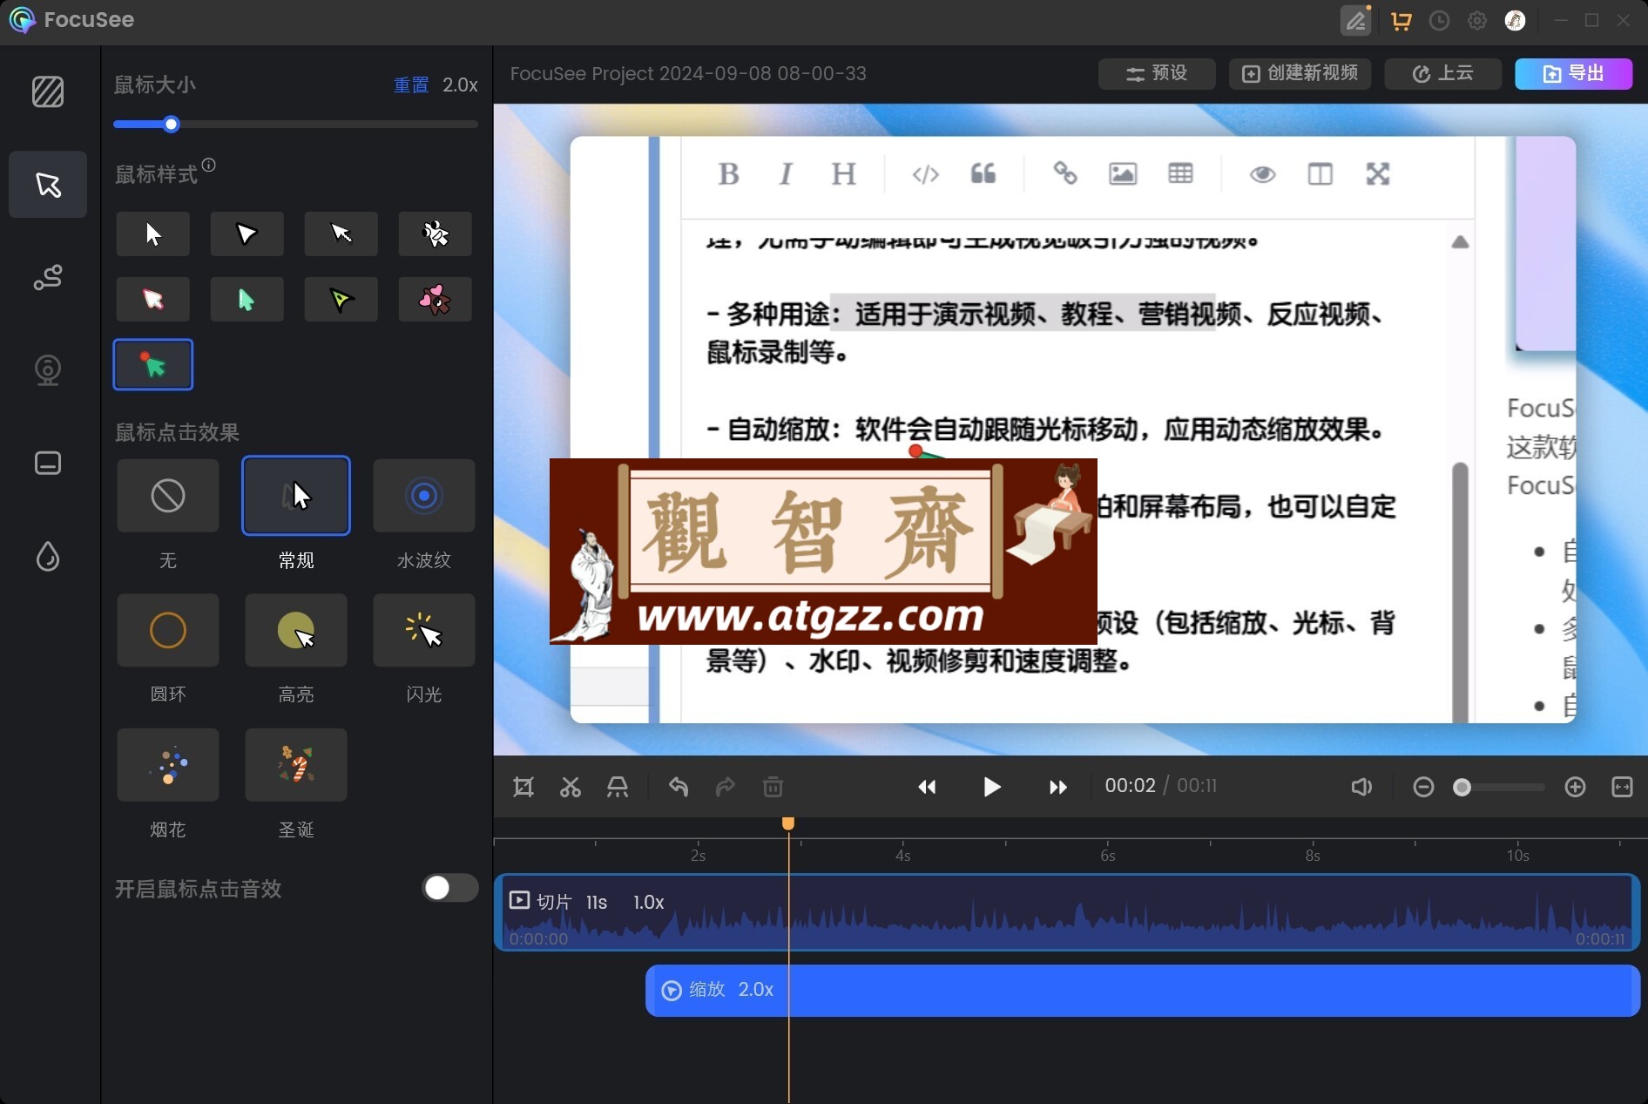This screenshot has width=1648, height=1104.
Task: Choose the red-outlined arrow cursor style
Action: [x=153, y=299]
